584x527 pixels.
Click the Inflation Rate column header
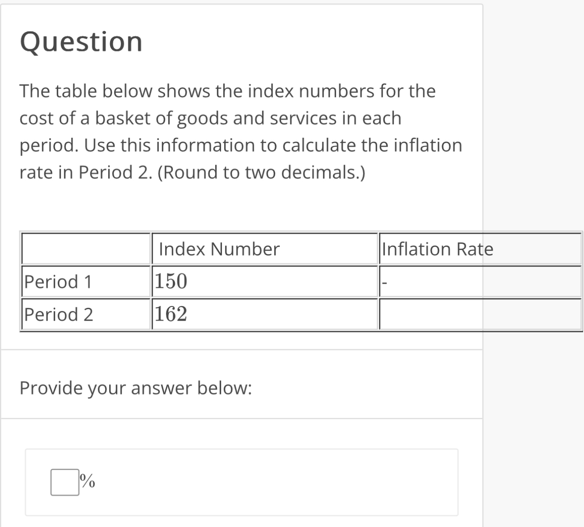(x=438, y=249)
